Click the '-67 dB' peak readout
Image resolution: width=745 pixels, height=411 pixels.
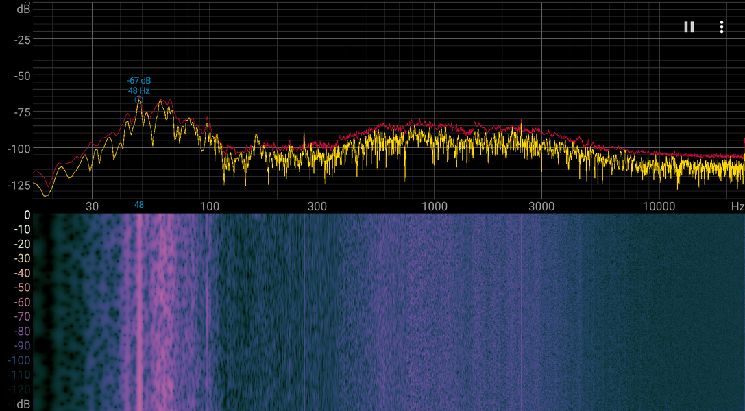pyautogui.click(x=138, y=81)
